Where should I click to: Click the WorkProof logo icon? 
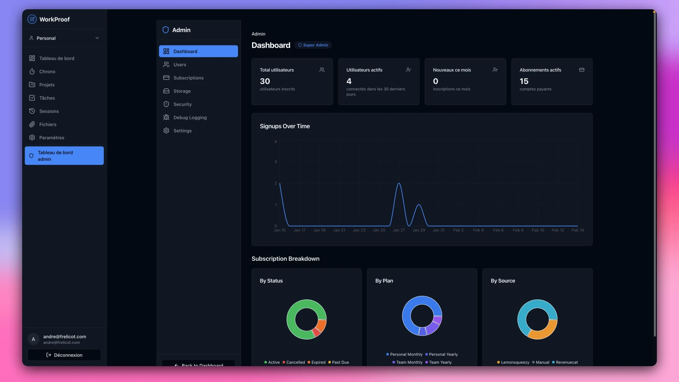pos(32,19)
